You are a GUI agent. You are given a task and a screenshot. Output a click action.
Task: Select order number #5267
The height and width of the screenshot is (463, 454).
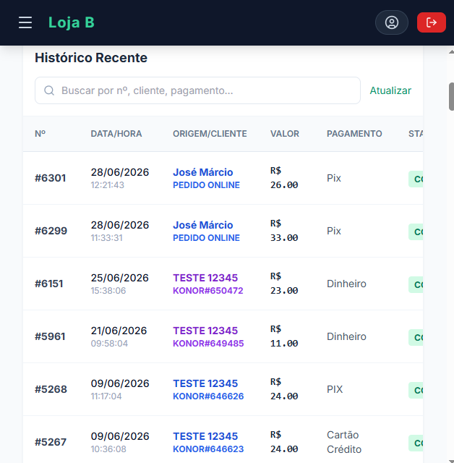point(51,442)
